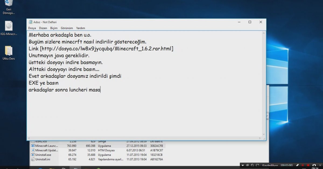Viewport: 323px width, 169px height.
Task: Click the Minecraft Updat... file icon in the archive window
Action: [x=33, y=150]
